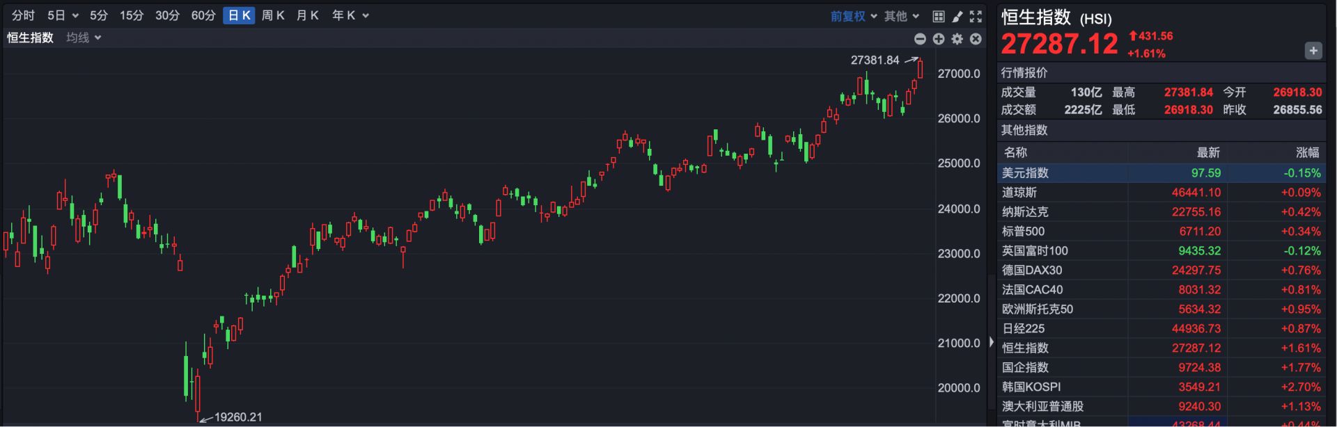The image size is (1337, 427).
Task: Select the drawing brush tool
Action: tap(957, 16)
